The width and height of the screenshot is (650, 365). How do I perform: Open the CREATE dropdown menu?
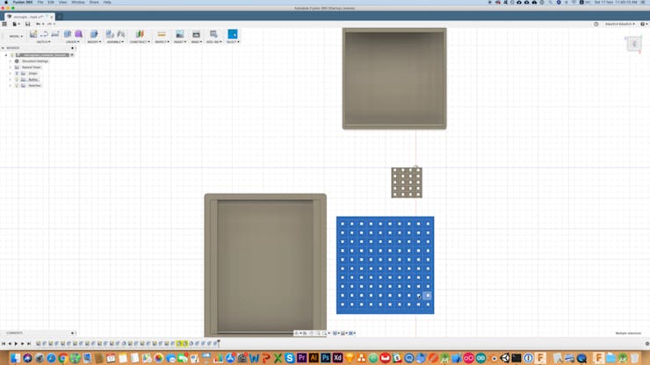pos(73,42)
